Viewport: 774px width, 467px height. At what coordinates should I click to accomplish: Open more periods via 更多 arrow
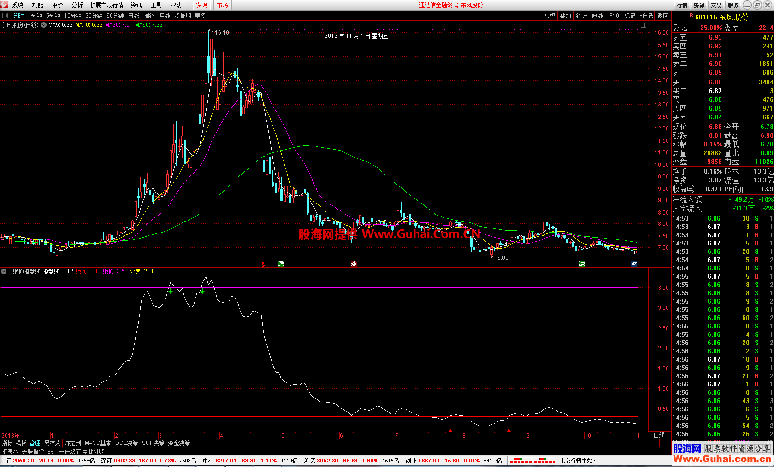click(x=203, y=16)
